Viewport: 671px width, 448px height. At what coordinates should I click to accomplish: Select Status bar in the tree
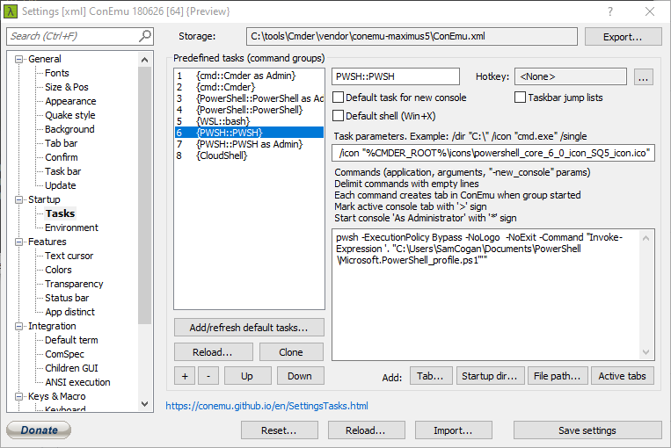tap(67, 298)
